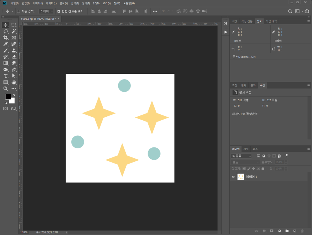This screenshot has height=235, width=312.
Task: Select the Hand tool
Action: [14, 82]
